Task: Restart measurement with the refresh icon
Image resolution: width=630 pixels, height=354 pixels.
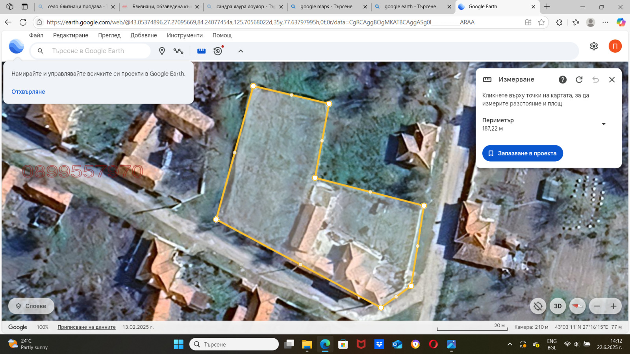Action: coord(579,79)
